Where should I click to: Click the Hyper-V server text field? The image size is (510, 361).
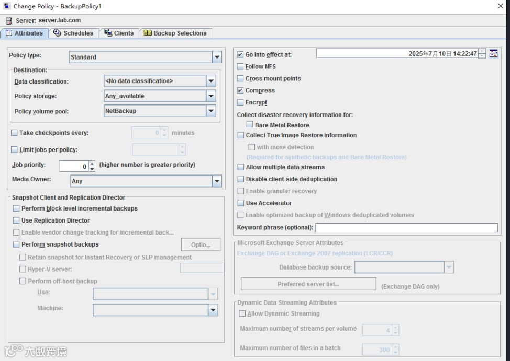point(202,268)
